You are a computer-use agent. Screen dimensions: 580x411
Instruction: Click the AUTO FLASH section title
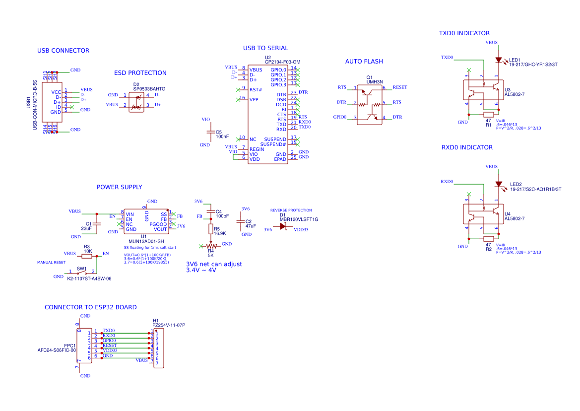coord(364,62)
